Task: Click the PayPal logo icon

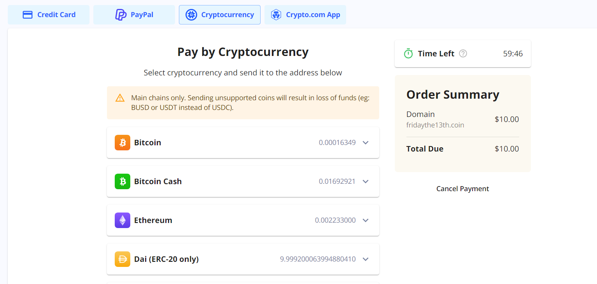Action: [x=121, y=15]
